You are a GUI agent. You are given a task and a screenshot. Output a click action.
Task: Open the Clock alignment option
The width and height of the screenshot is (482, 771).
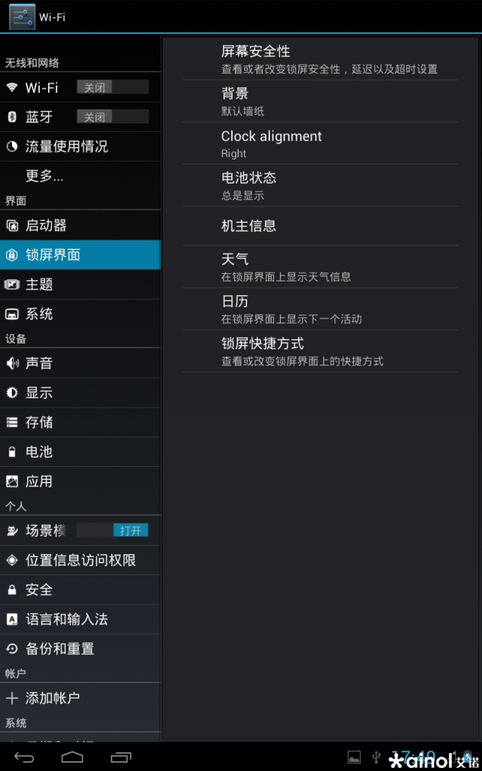(320, 143)
